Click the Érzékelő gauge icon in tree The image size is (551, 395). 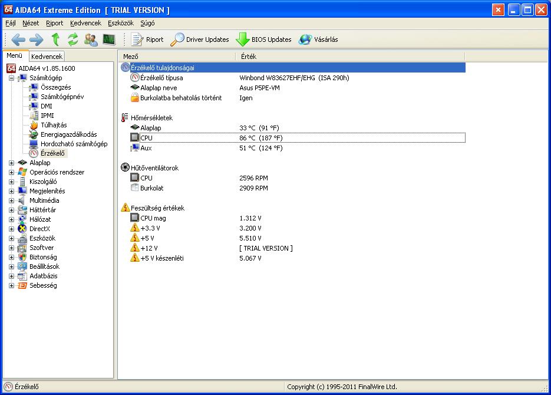[34, 153]
